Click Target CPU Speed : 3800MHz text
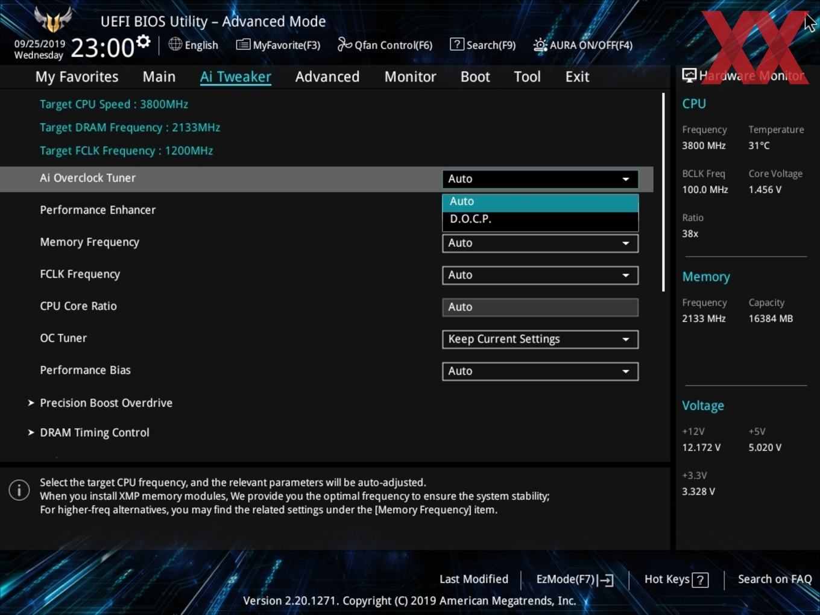Image resolution: width=820 pixels, height=615 pixels. point(114,104)
